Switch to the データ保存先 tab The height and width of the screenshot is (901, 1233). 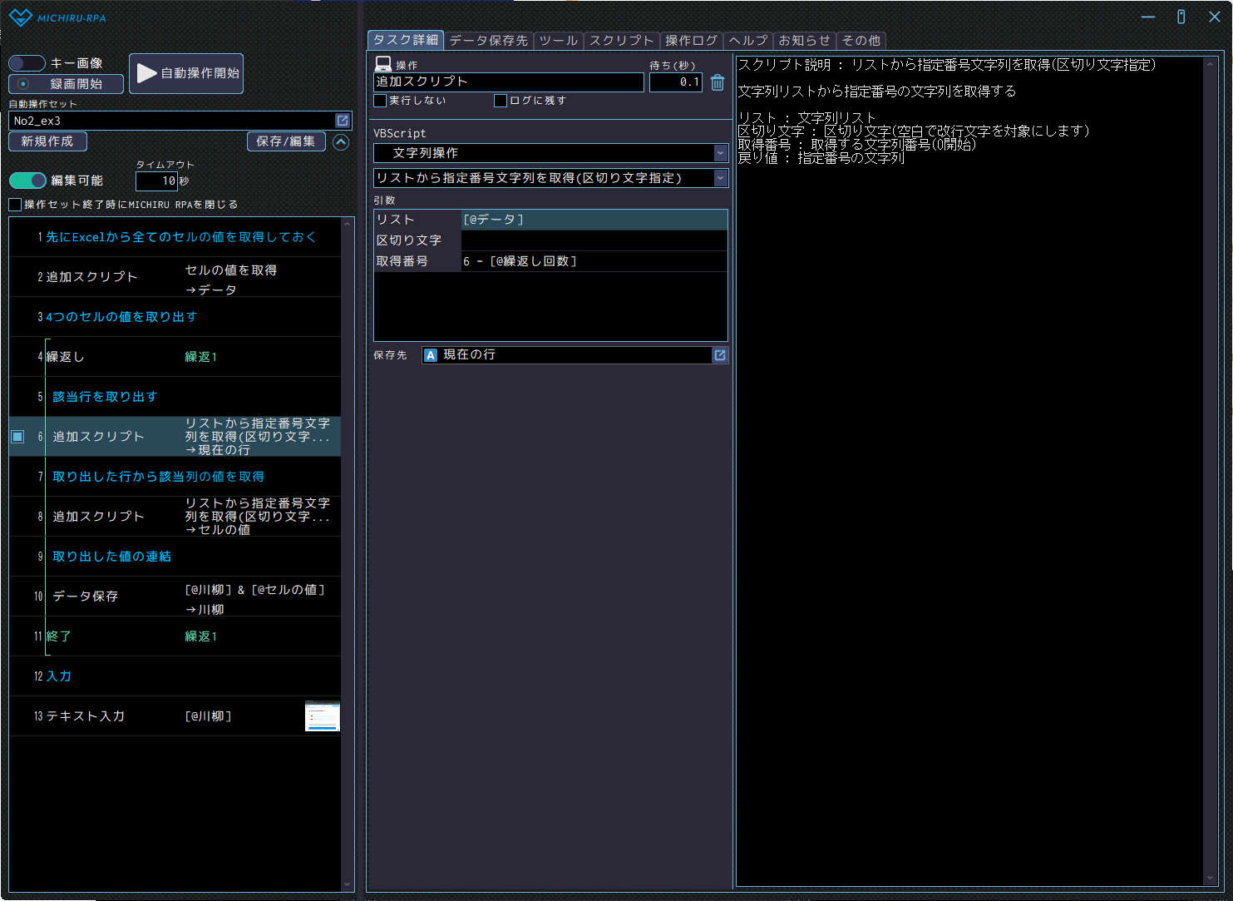click(x=488, y=41)
